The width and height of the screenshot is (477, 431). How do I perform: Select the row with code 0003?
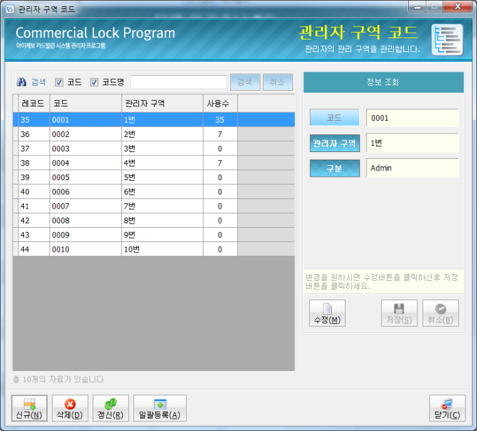[x=154, y=149]
